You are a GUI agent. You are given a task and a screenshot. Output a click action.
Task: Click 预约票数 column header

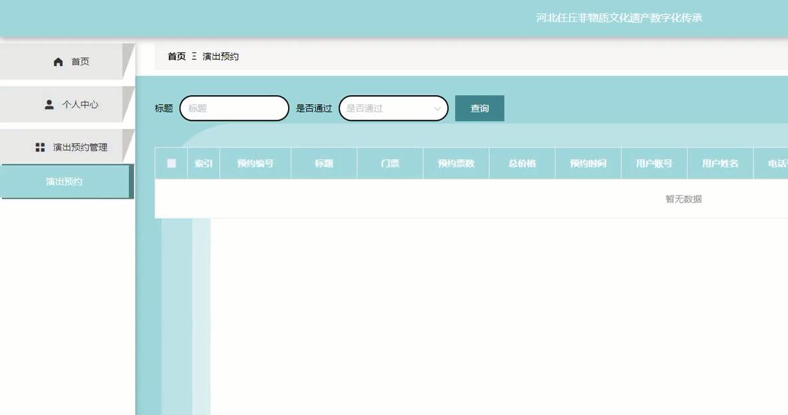click(x=457, y=164)
